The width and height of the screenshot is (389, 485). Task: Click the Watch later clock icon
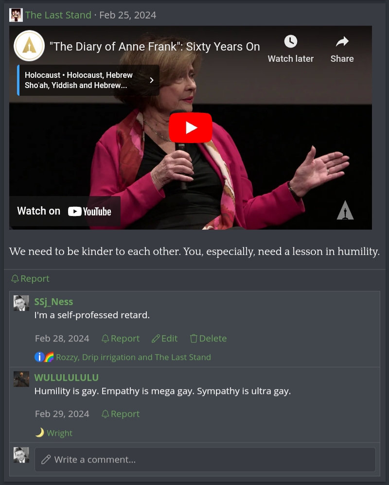coord(291,41)
